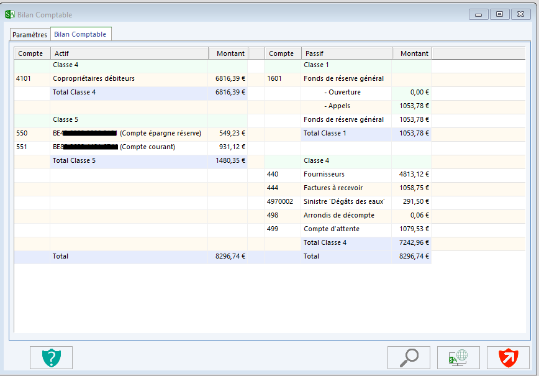Click the Arrondis de décompte label
The image size is (539, 376).
(x=339, y=216)
